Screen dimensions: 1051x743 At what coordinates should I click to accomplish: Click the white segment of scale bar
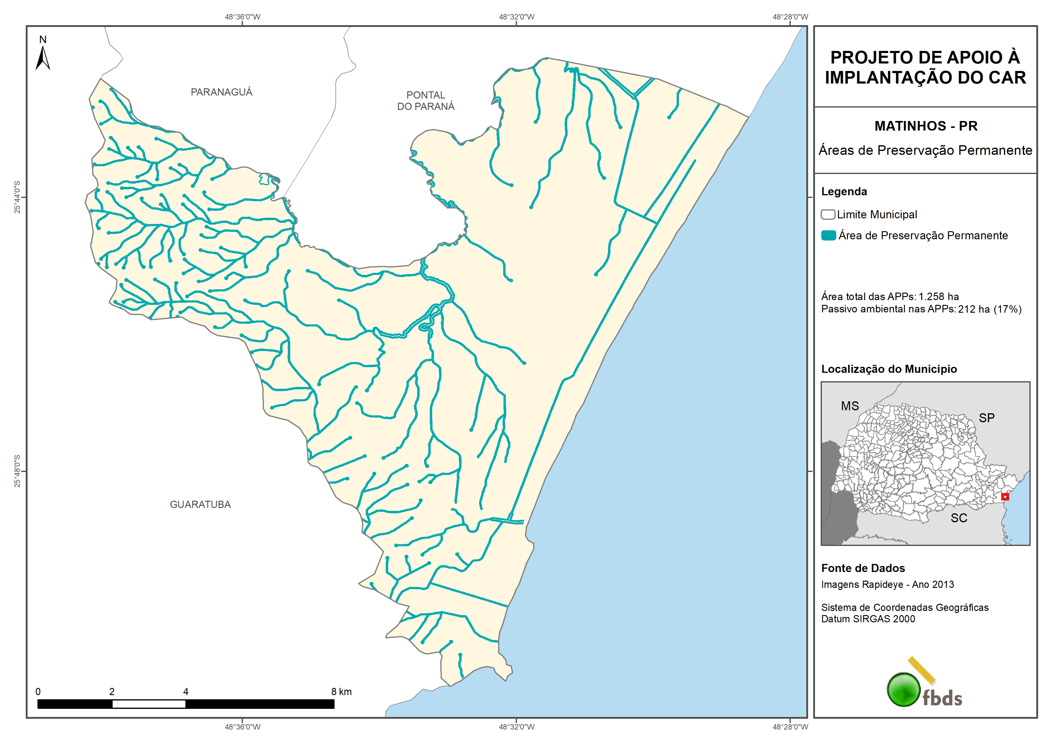(x=149, y=704)
